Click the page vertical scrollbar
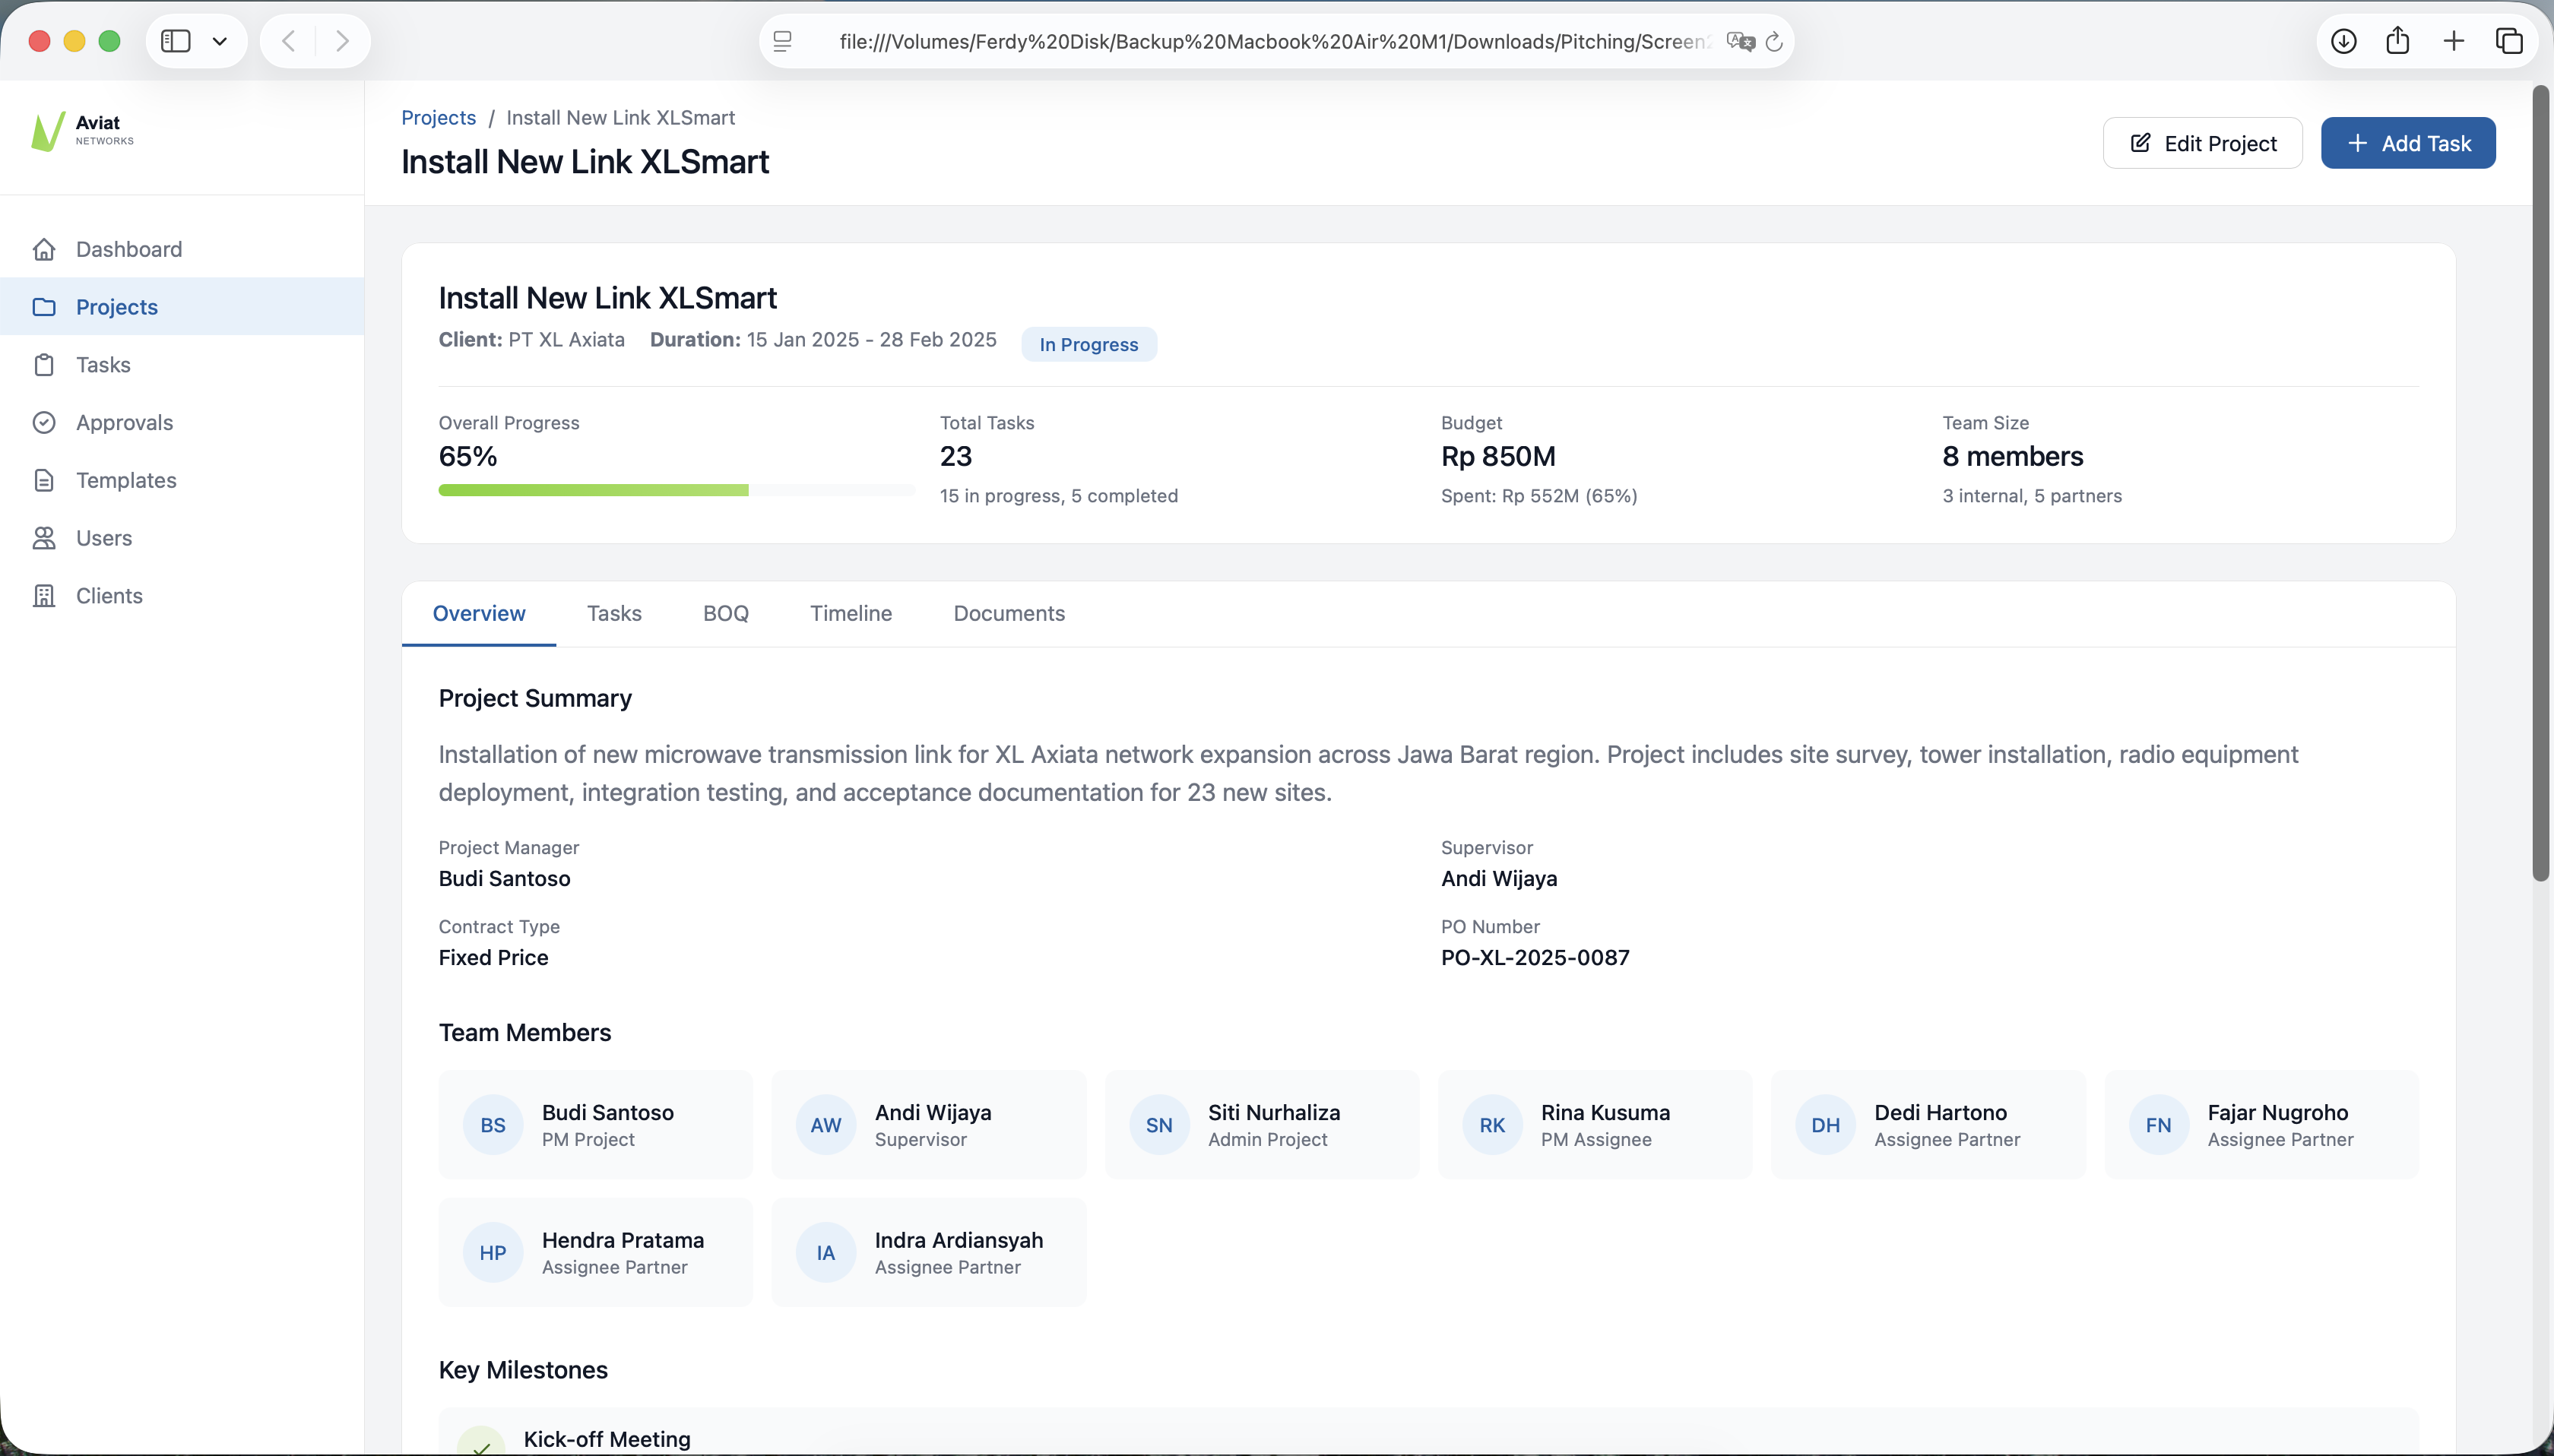 point(2541,484)
